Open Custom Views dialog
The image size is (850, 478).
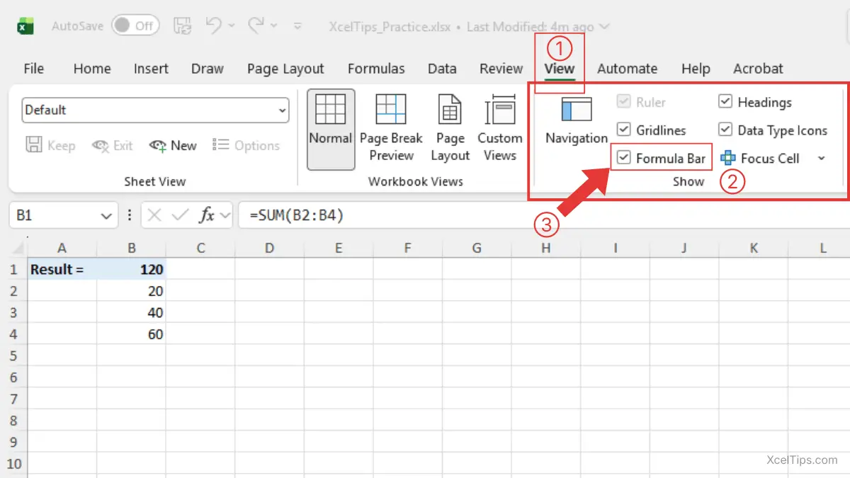499,128
